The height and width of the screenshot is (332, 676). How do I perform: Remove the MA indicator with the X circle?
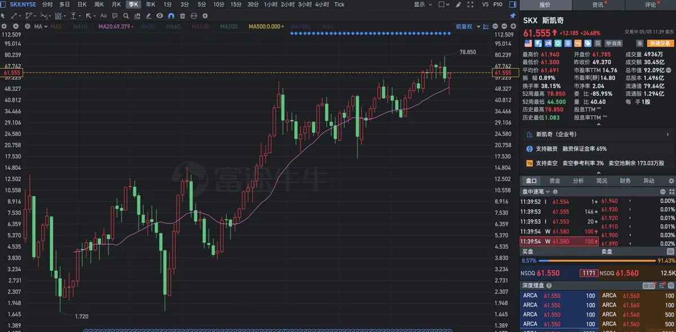tap(27, 26)
